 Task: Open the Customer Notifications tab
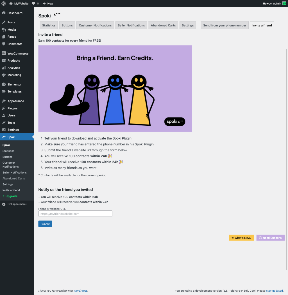[95, 25]
